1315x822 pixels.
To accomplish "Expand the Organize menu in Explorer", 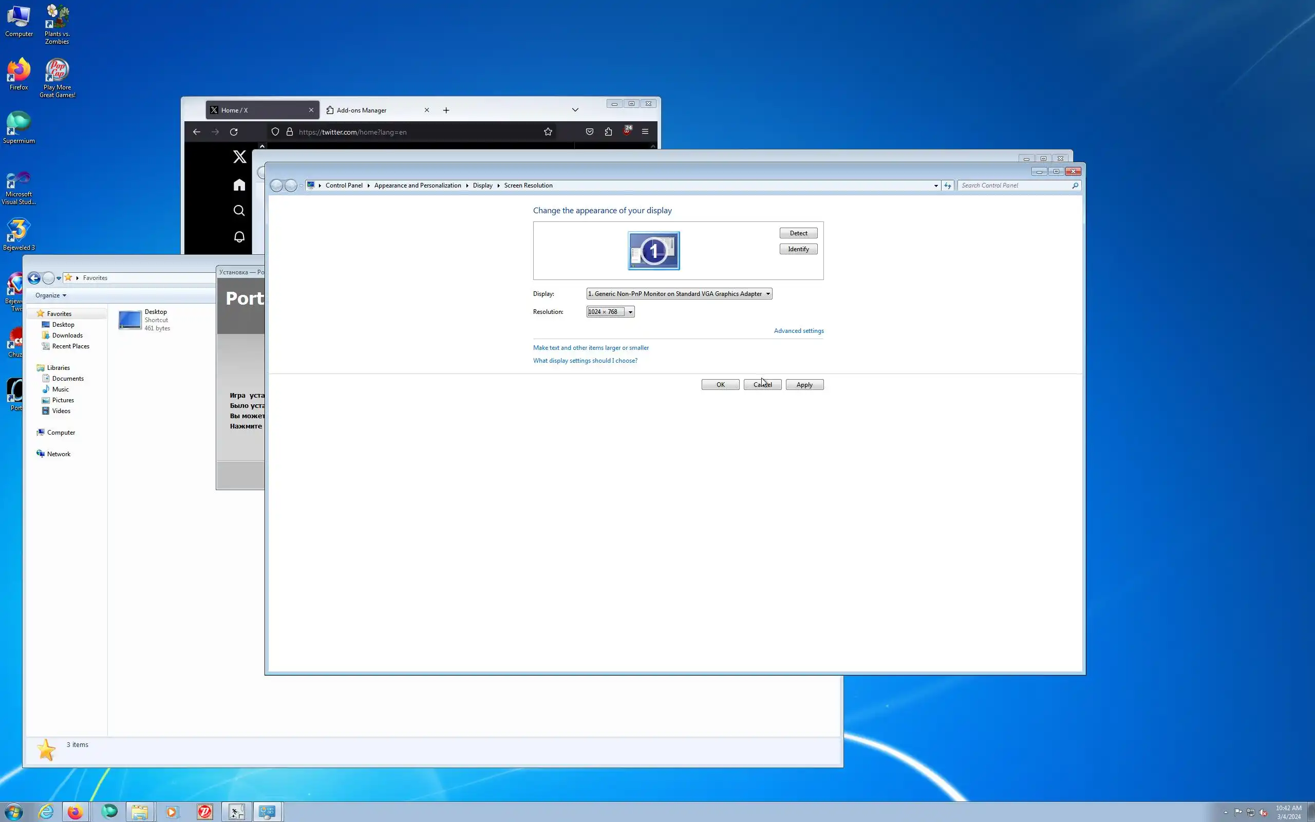I will (50, 295).
